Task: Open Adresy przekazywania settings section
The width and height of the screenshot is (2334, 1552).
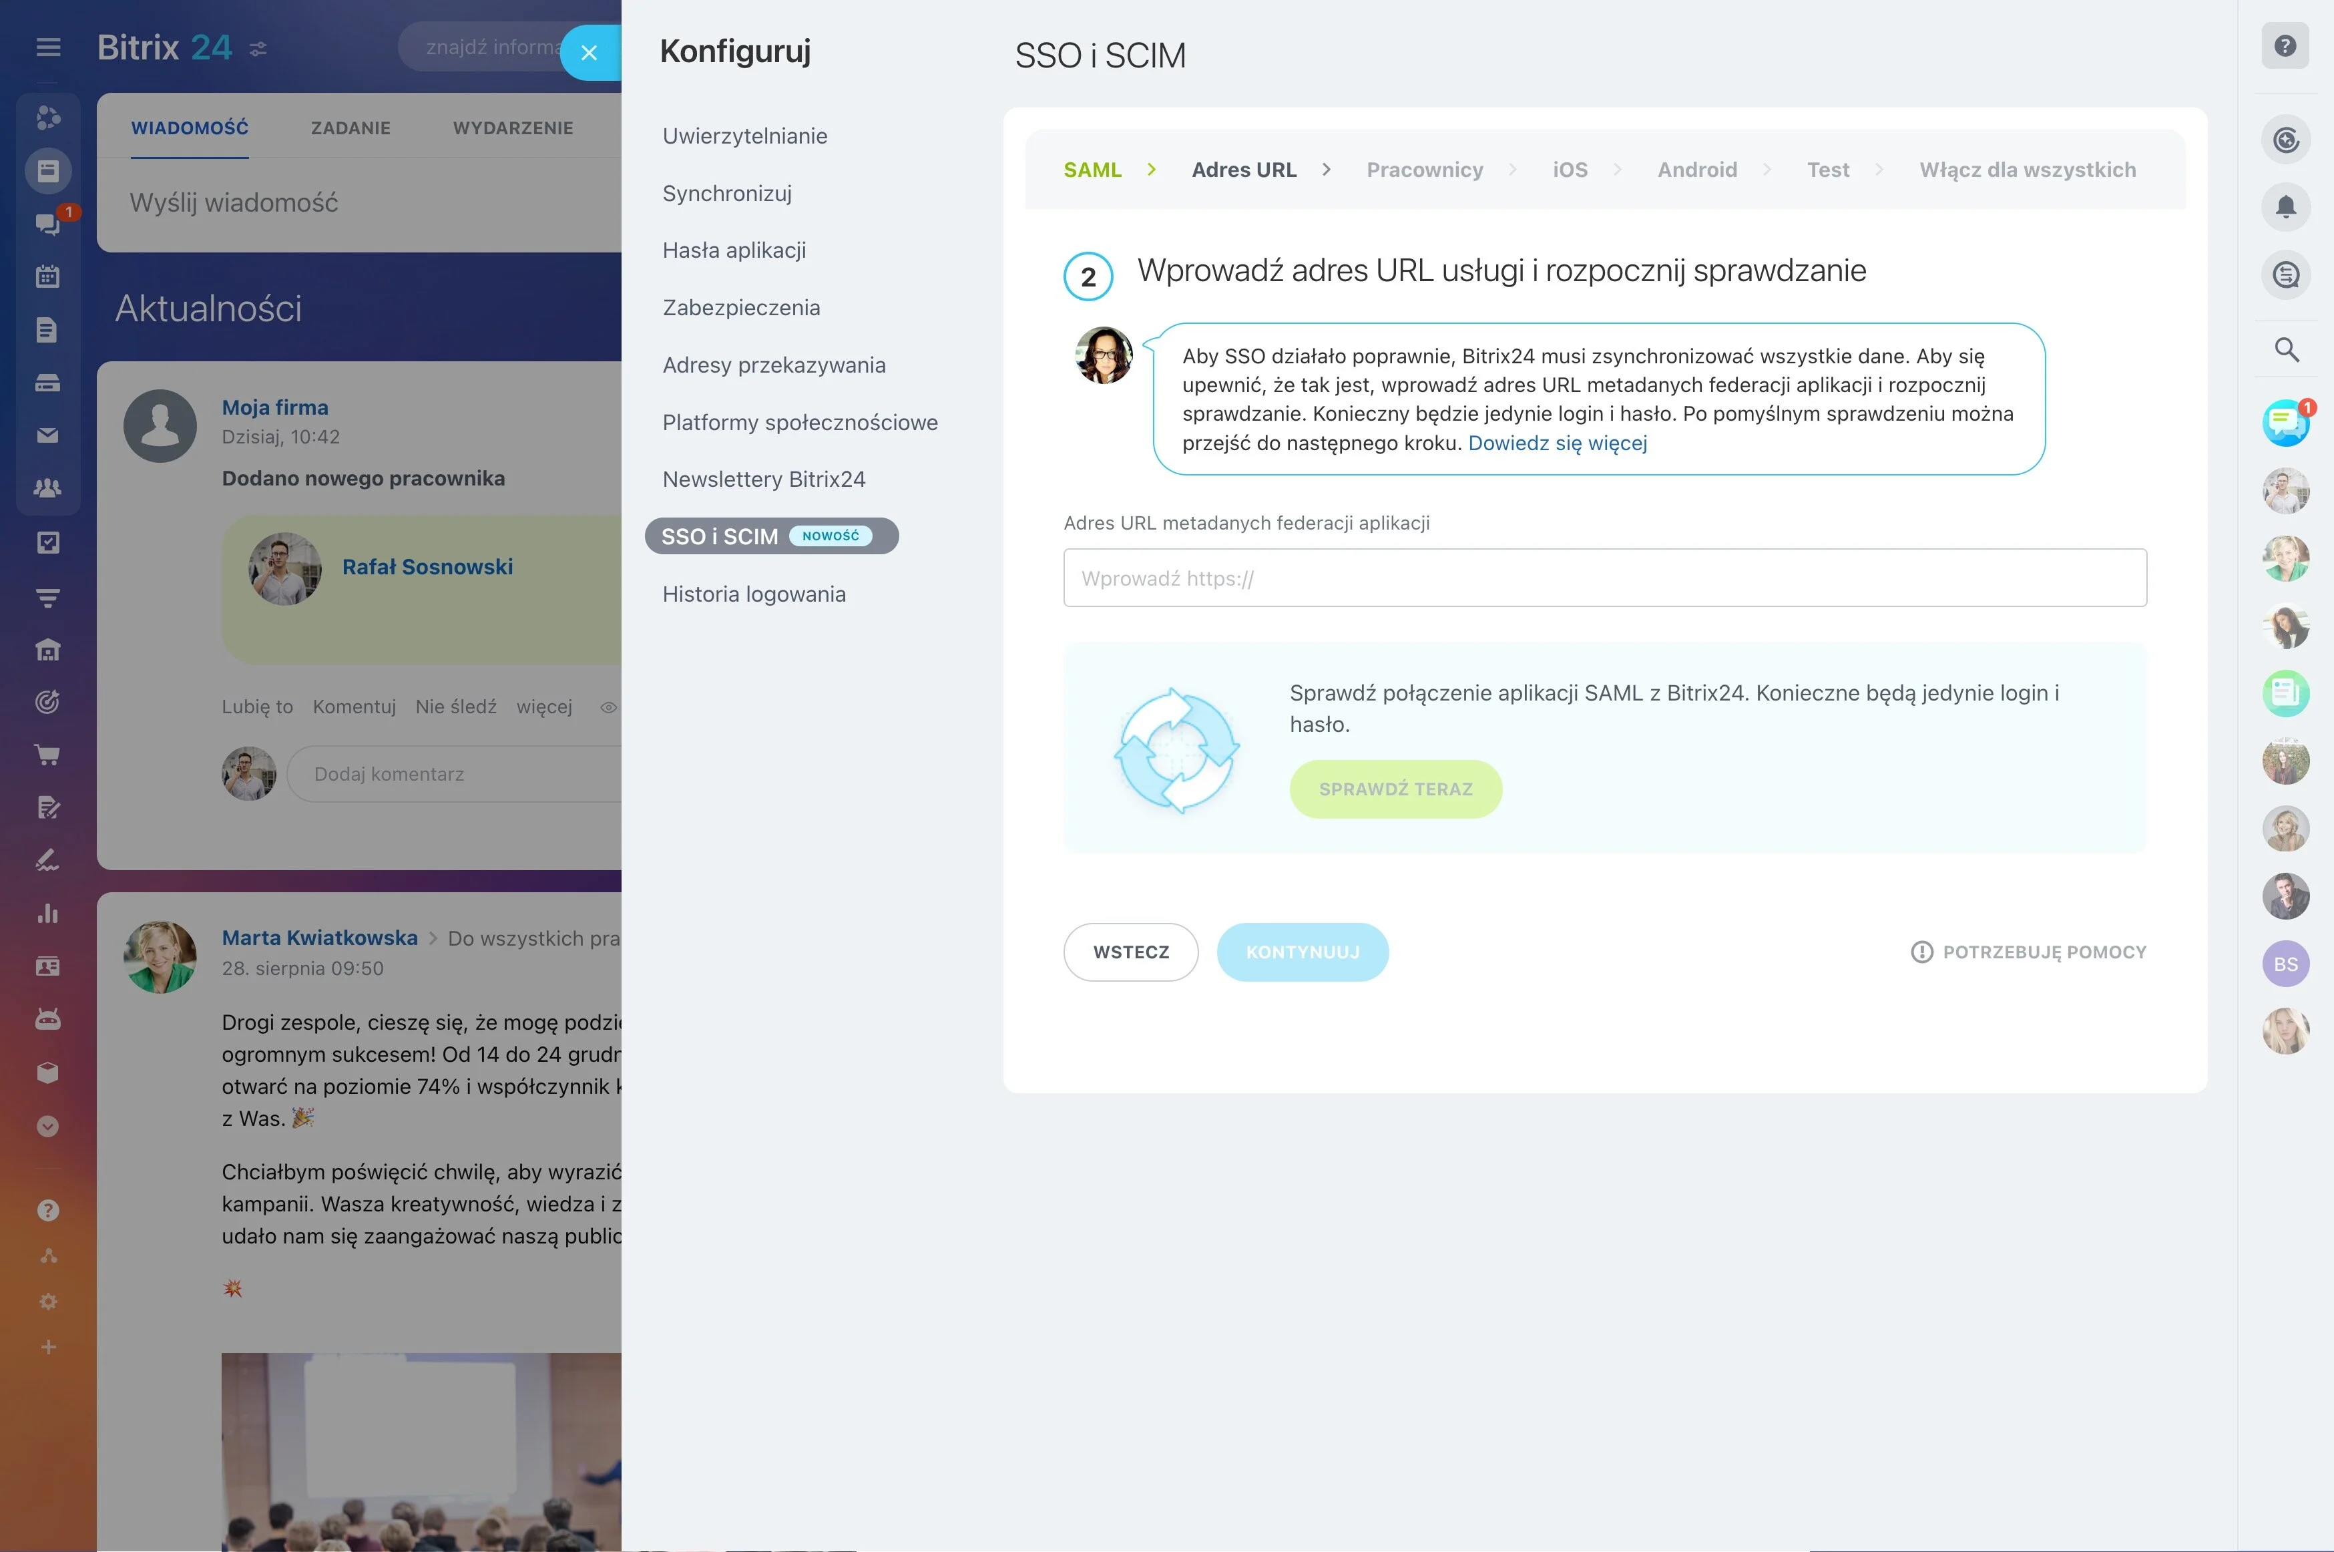Action: point(774,365)
